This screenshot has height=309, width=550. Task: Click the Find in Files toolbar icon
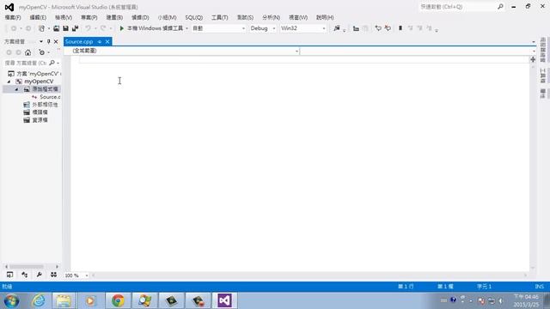pos(337,28)
